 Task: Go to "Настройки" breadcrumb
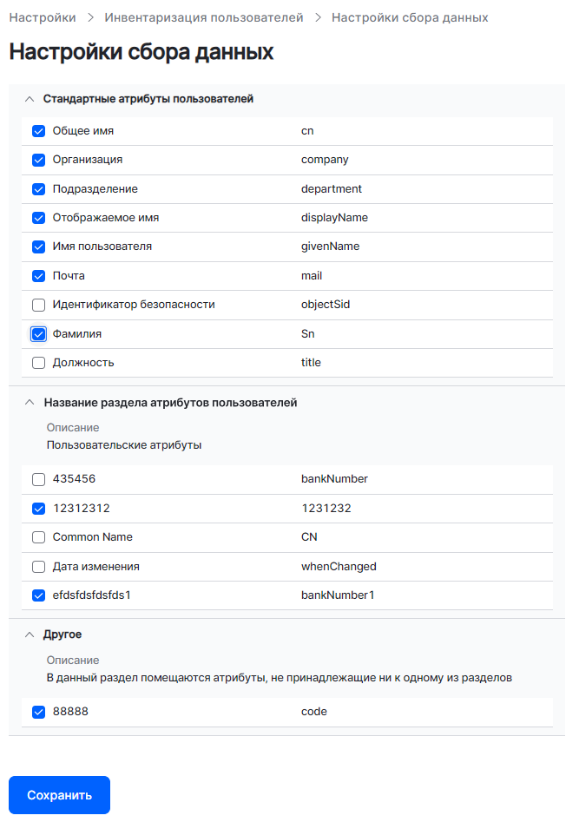[43, 17]
